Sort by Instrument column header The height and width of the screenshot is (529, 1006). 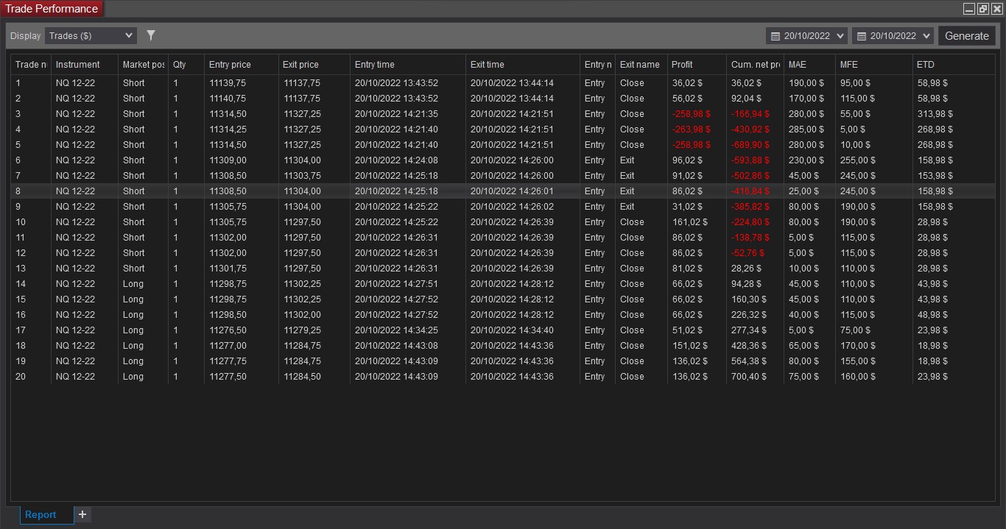point(85,65)
